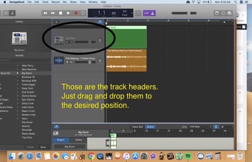Select the Walking Dead Theme Song track waveform icon

click(59, 60)
